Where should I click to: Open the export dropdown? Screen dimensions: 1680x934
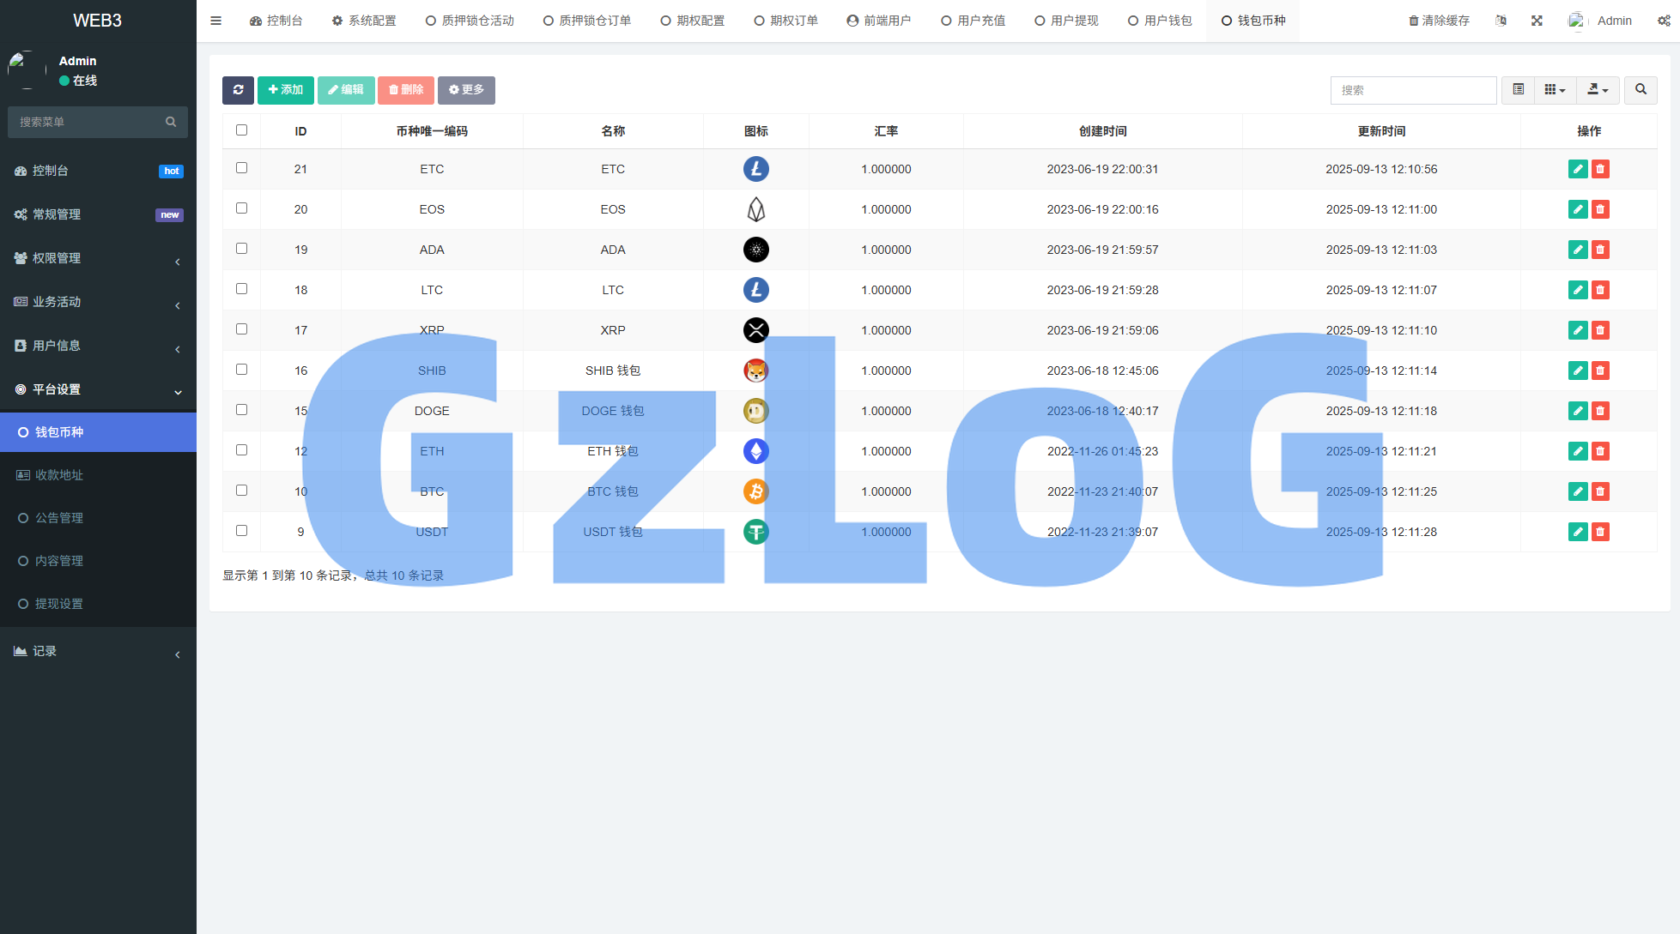point(1598,90)
